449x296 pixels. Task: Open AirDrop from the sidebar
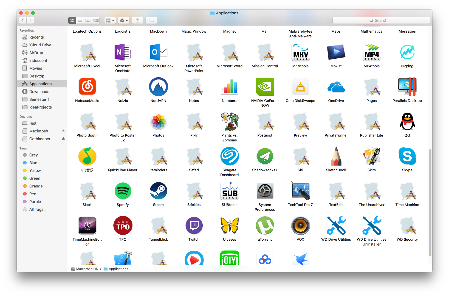36,52
